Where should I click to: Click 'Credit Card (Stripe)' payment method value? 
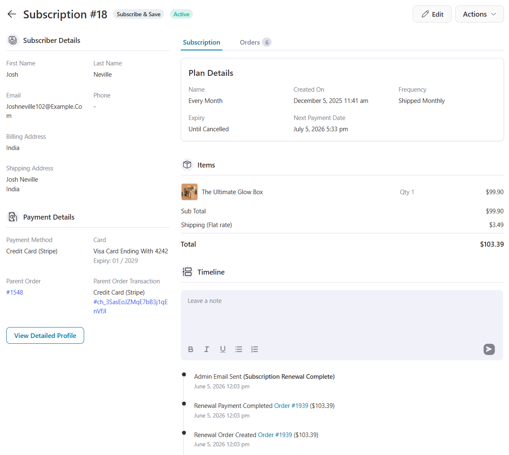[x=32, y=251]
